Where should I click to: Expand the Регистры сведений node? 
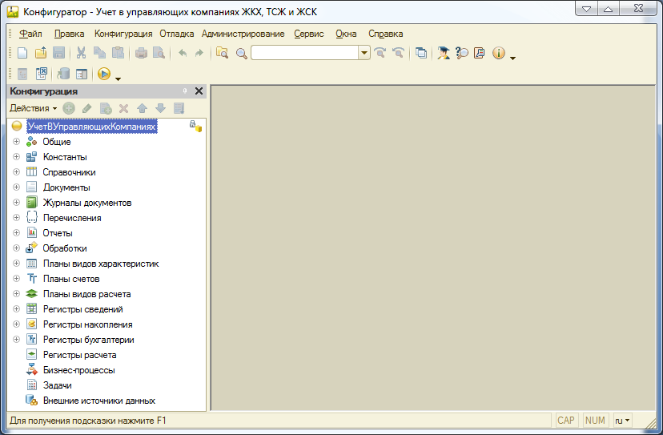tap(17, 309)
